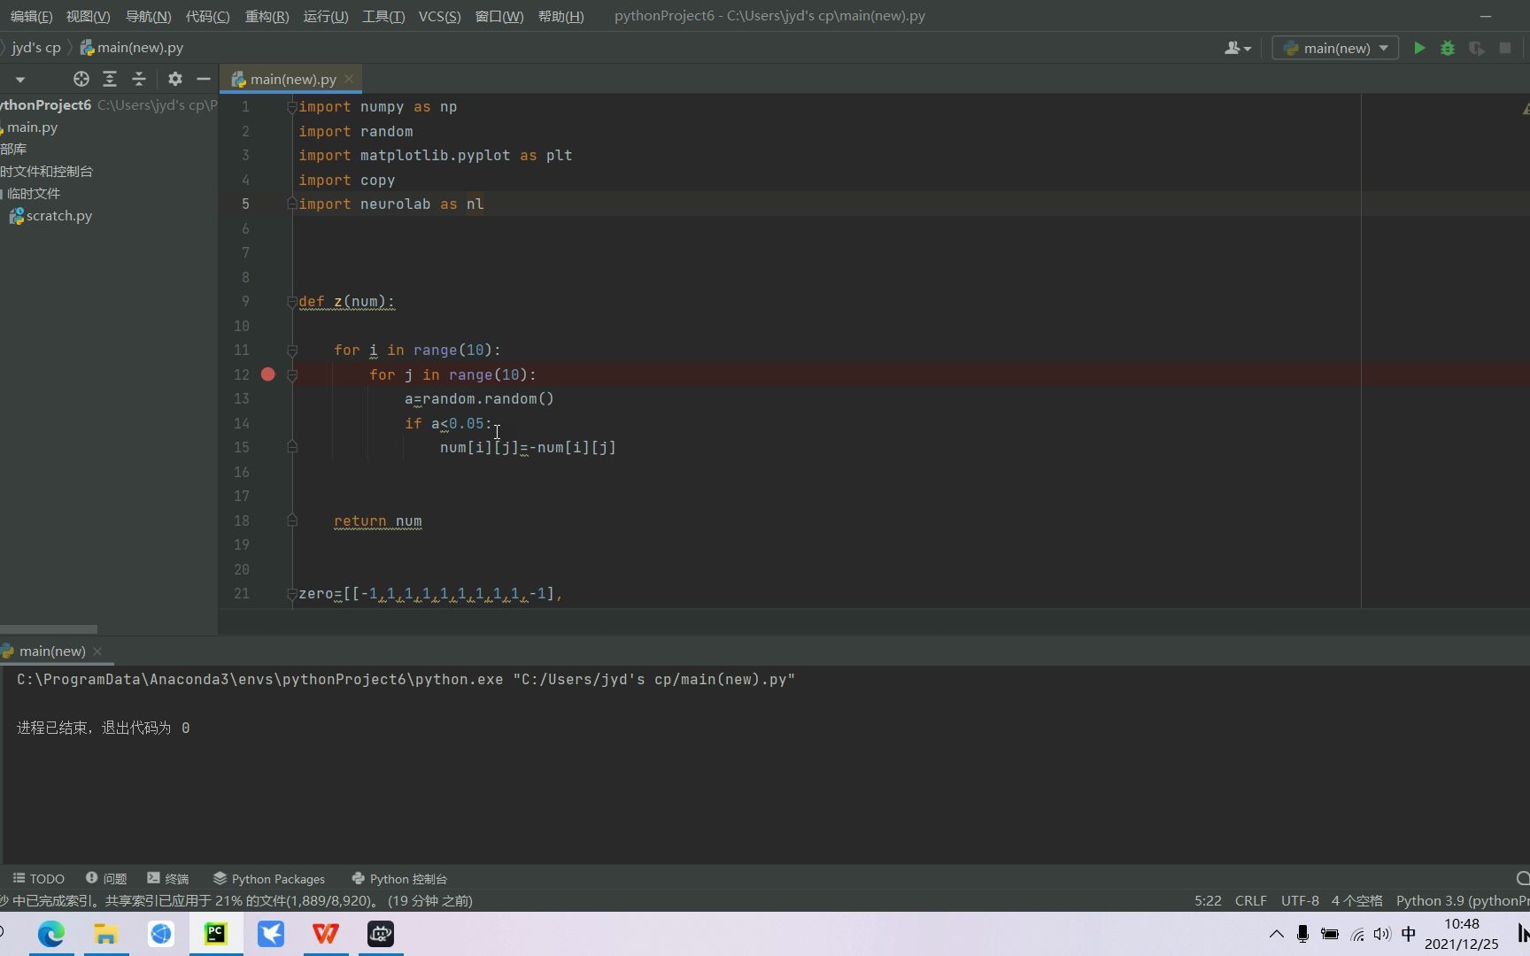
Task: Open scratch.py in the project tree
Action: tap(58, 216)
